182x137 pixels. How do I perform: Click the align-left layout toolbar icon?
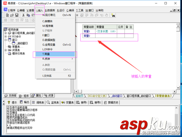12,20
